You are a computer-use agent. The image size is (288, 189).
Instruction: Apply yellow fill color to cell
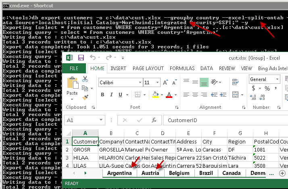click(155, 95)
